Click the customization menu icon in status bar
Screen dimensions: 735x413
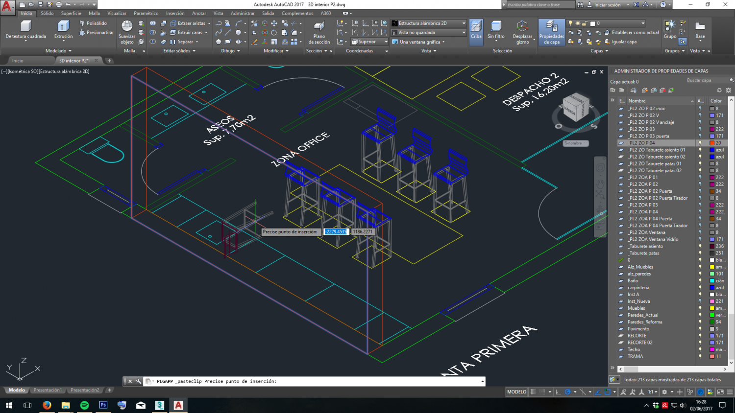[x=730, y=392]
